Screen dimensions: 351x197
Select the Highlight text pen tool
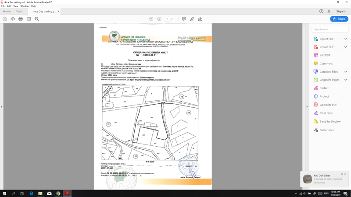point(192,19)
